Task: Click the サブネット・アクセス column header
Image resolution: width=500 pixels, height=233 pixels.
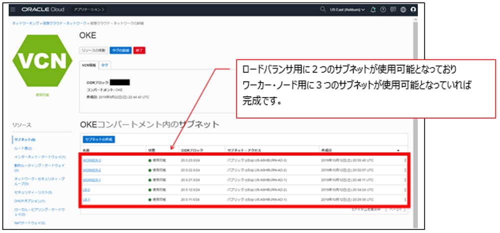Action: 244,150
